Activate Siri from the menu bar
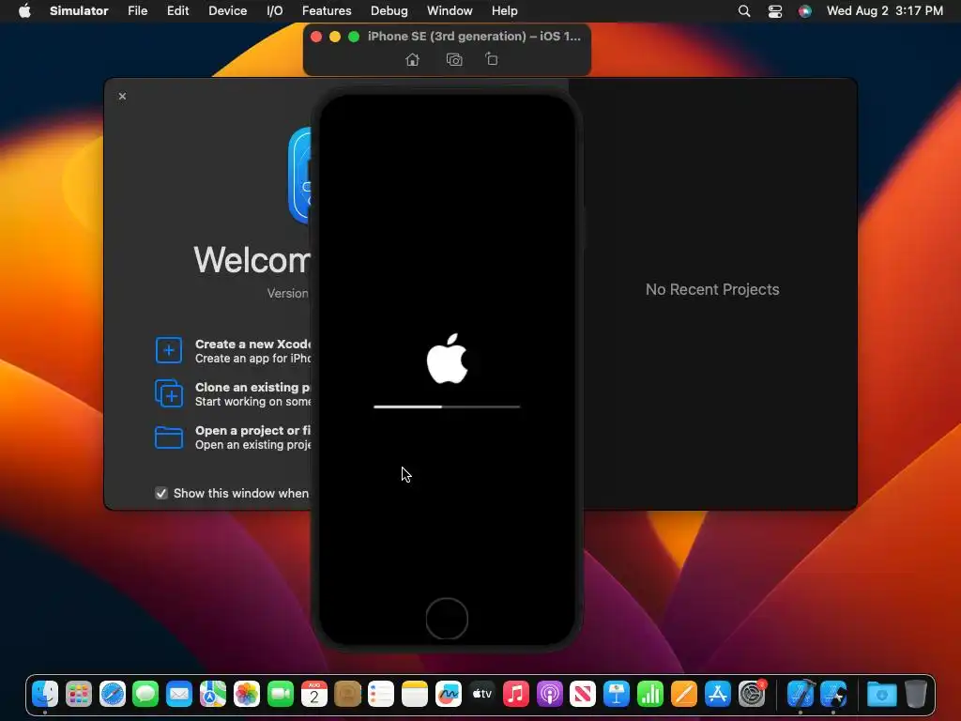The image size is (961, 721). pos(804,11)
